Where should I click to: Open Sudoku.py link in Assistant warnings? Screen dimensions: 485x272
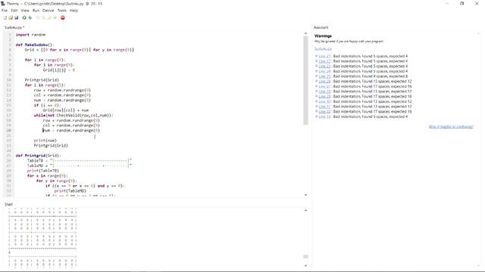coord(323,48)
